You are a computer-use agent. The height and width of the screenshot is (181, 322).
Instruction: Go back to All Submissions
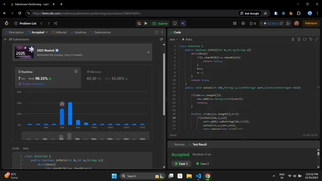(17, 39)
